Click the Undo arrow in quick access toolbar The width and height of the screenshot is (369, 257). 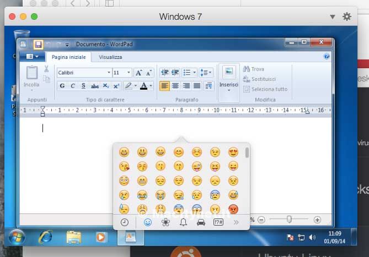tap(49, 45)
